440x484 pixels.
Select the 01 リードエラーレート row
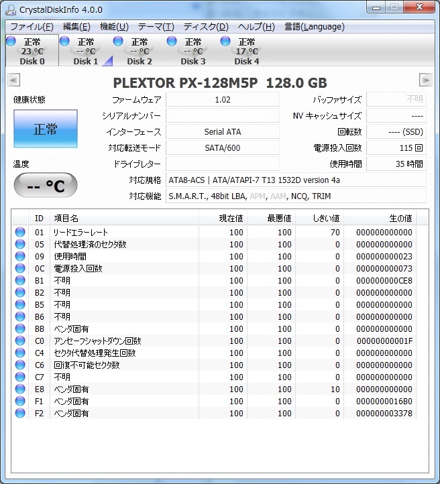[x=214, y=232]
